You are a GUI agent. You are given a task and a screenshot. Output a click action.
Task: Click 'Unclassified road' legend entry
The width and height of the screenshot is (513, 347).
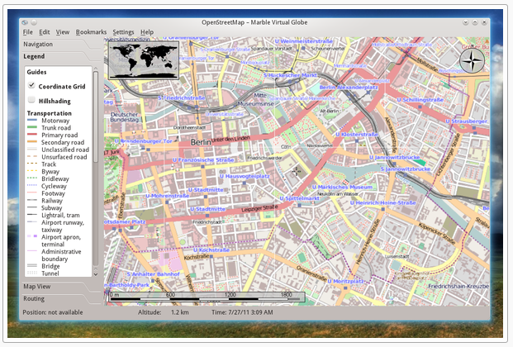coord(65,150)
